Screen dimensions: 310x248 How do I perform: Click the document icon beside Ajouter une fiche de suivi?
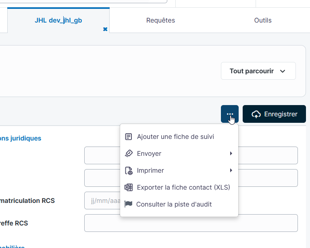[x=129, y=137]
